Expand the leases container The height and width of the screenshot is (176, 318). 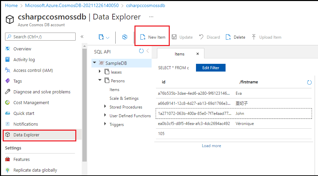coord(100,72)
